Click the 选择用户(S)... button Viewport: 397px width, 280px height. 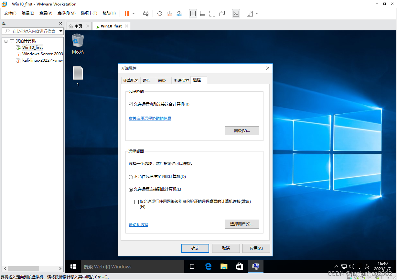point(242,224)
